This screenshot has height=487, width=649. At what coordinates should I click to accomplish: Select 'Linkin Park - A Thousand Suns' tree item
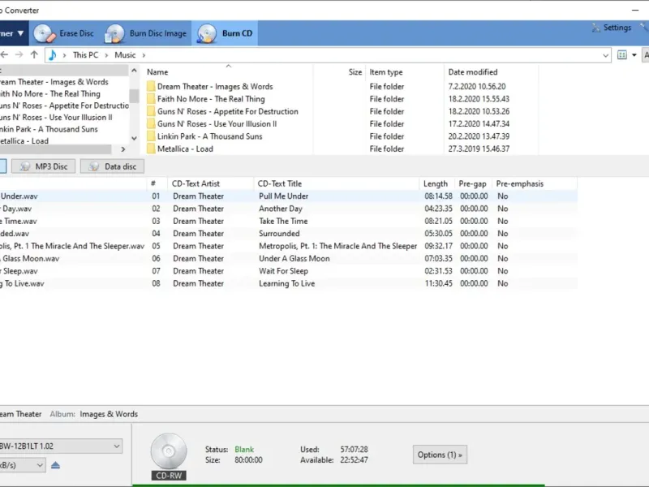(49, 129)
